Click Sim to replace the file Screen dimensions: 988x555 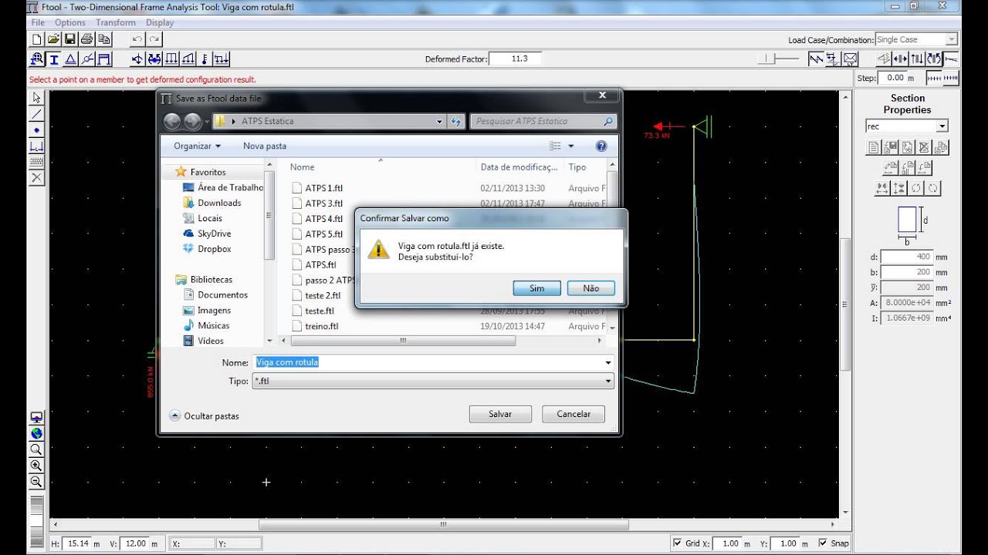pyautogui.click(x=536, y=288)
